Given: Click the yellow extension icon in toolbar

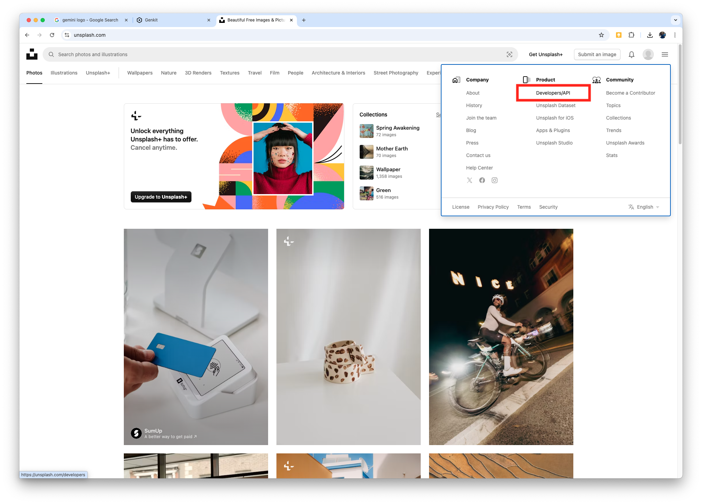Looking at the screenshot, I should (x=619, y=35).
